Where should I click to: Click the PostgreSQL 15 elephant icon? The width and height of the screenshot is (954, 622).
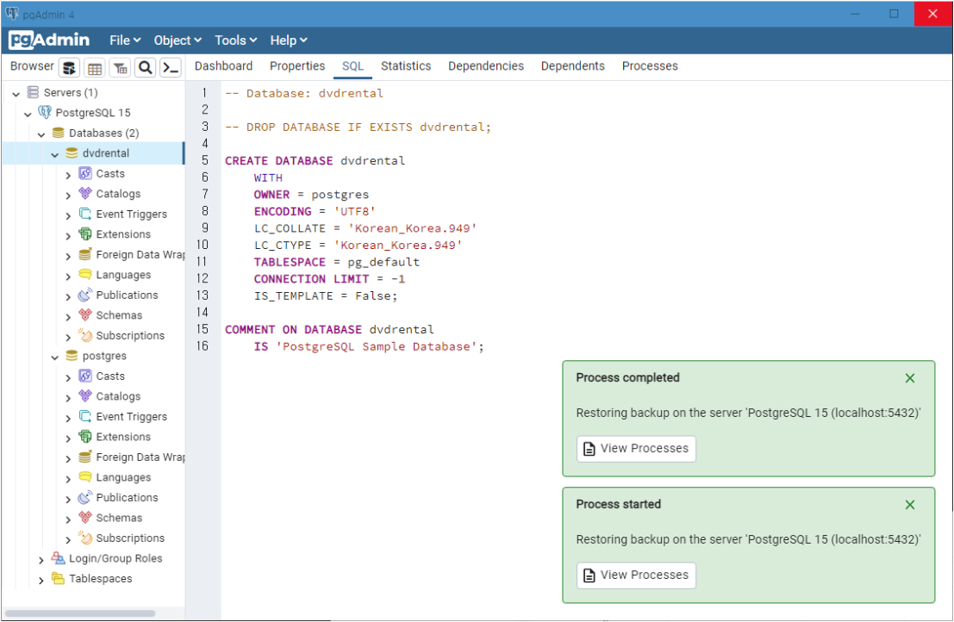45,113
